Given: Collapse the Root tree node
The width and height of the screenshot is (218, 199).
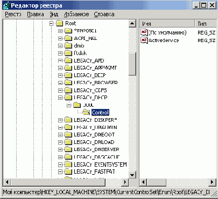Looking at the screenshot, I should tap(52, 23).
